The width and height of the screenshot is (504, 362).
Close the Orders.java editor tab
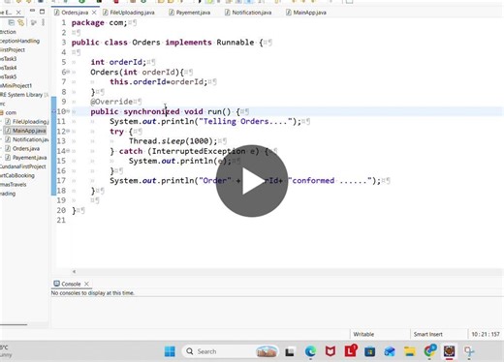tap(94, 13)
